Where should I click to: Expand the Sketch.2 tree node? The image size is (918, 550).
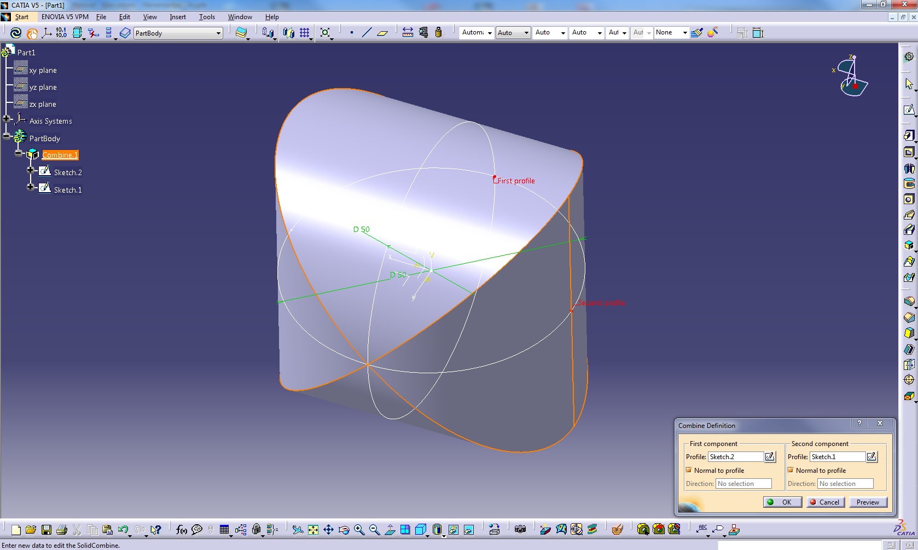31,170
